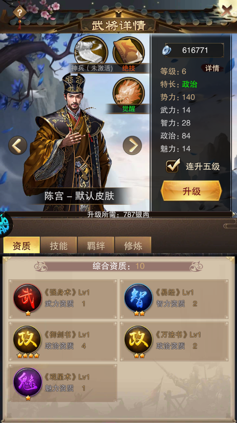Open the 绝技 skill book icon
Screen dimensions: 237x423
click(129, 52)
